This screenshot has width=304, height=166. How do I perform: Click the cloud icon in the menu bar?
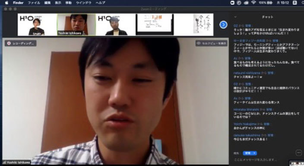click(246, 3)
